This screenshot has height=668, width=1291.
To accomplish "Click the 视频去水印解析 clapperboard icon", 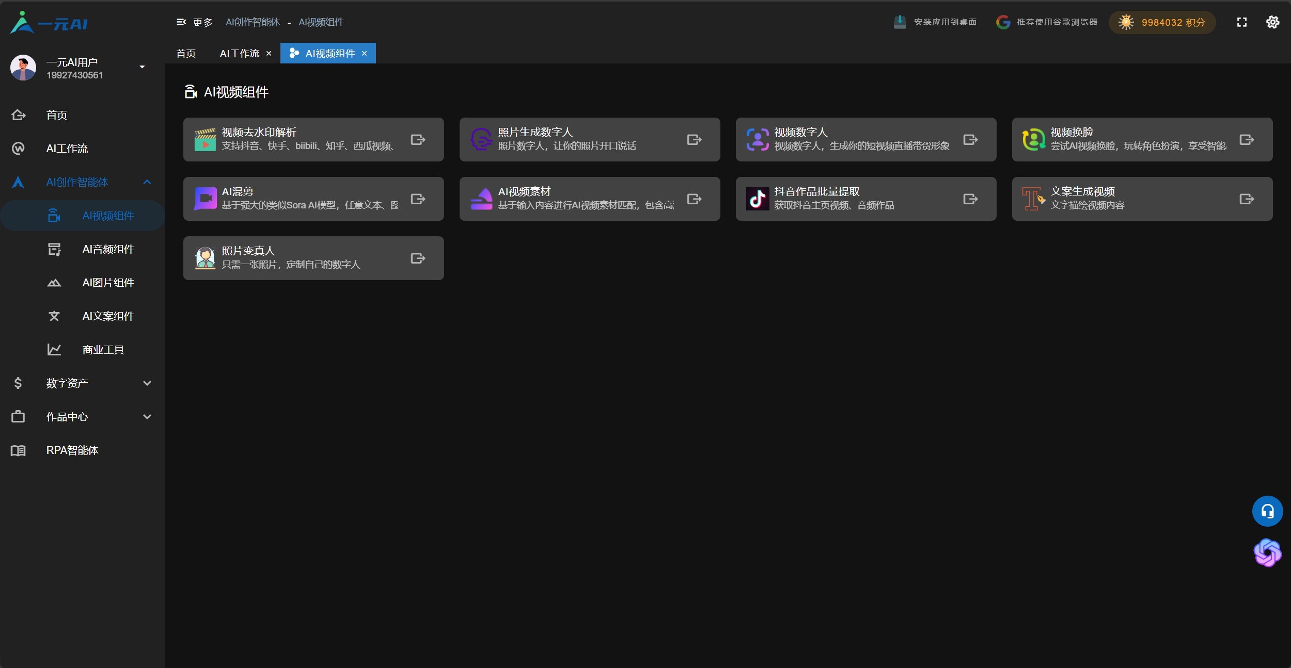I will pos(205,140).
